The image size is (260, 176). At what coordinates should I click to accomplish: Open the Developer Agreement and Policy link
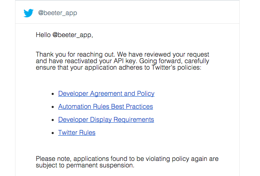point(106,94)
